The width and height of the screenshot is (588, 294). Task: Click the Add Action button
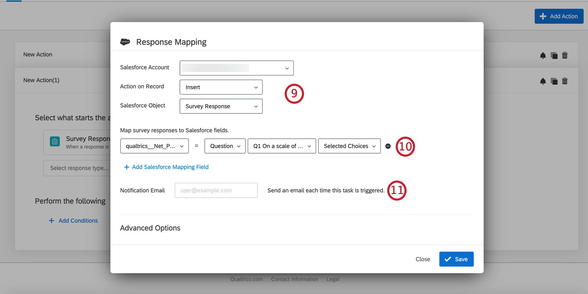click(x=559, y=16)
